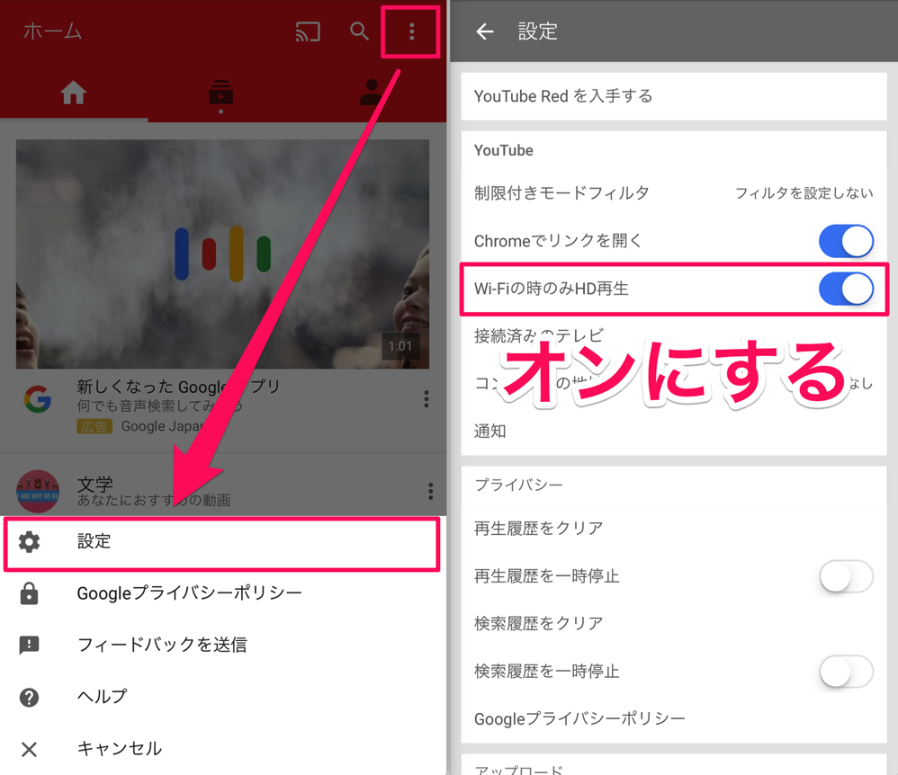This screenshot has width=898, height=775.
Task: Toggle 再生履歴を一時停止 switch
Action: (x=846, y=575)
